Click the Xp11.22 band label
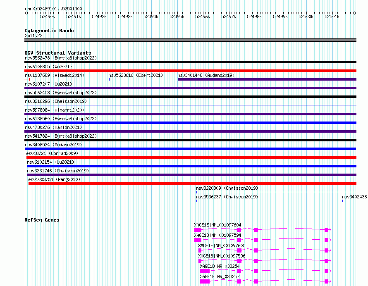368x286 pixels. click(x=33, y=36)
